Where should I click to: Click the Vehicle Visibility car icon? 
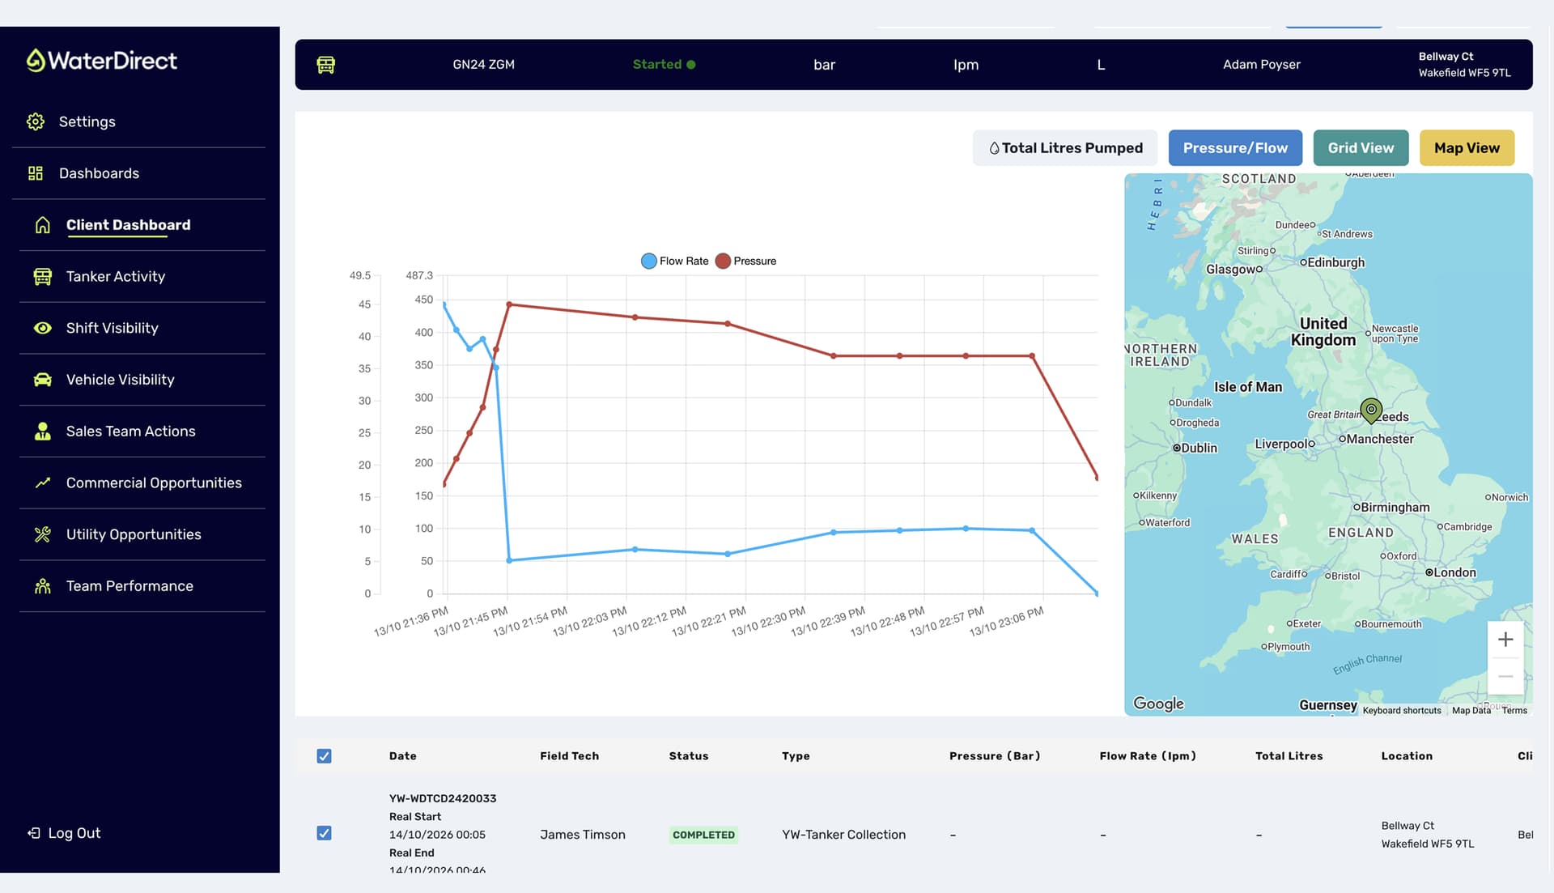(x=43, y=380)
